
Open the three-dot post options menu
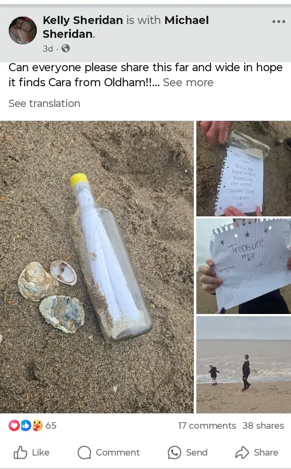pyautogui.click(x=278, y=22)
